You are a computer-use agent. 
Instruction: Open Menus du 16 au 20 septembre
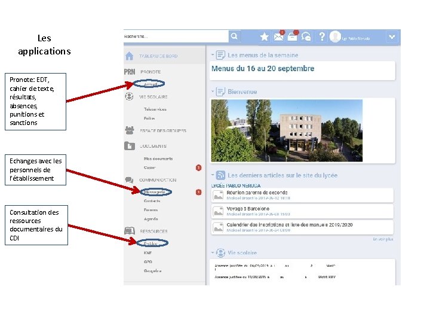263,68
